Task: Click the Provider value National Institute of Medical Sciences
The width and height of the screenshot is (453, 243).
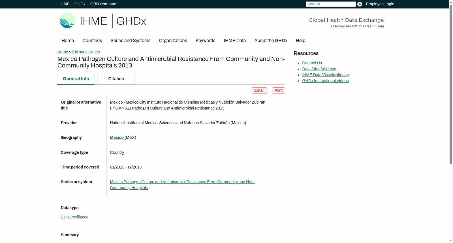Action: (x=178, y=123)
